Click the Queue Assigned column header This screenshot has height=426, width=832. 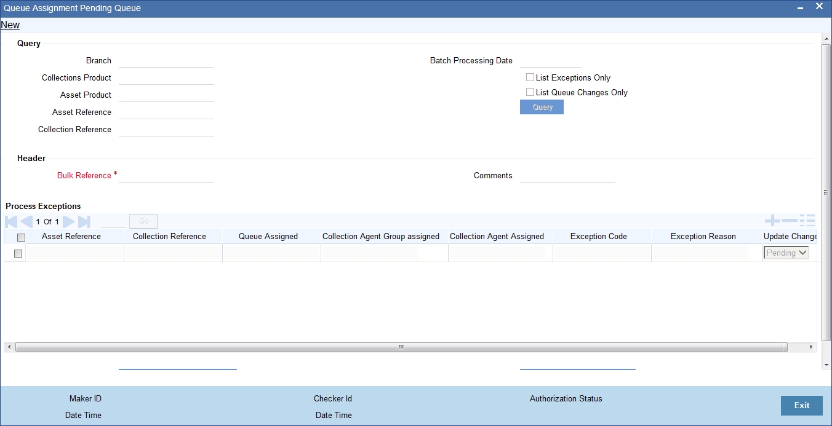pos(268,237)
